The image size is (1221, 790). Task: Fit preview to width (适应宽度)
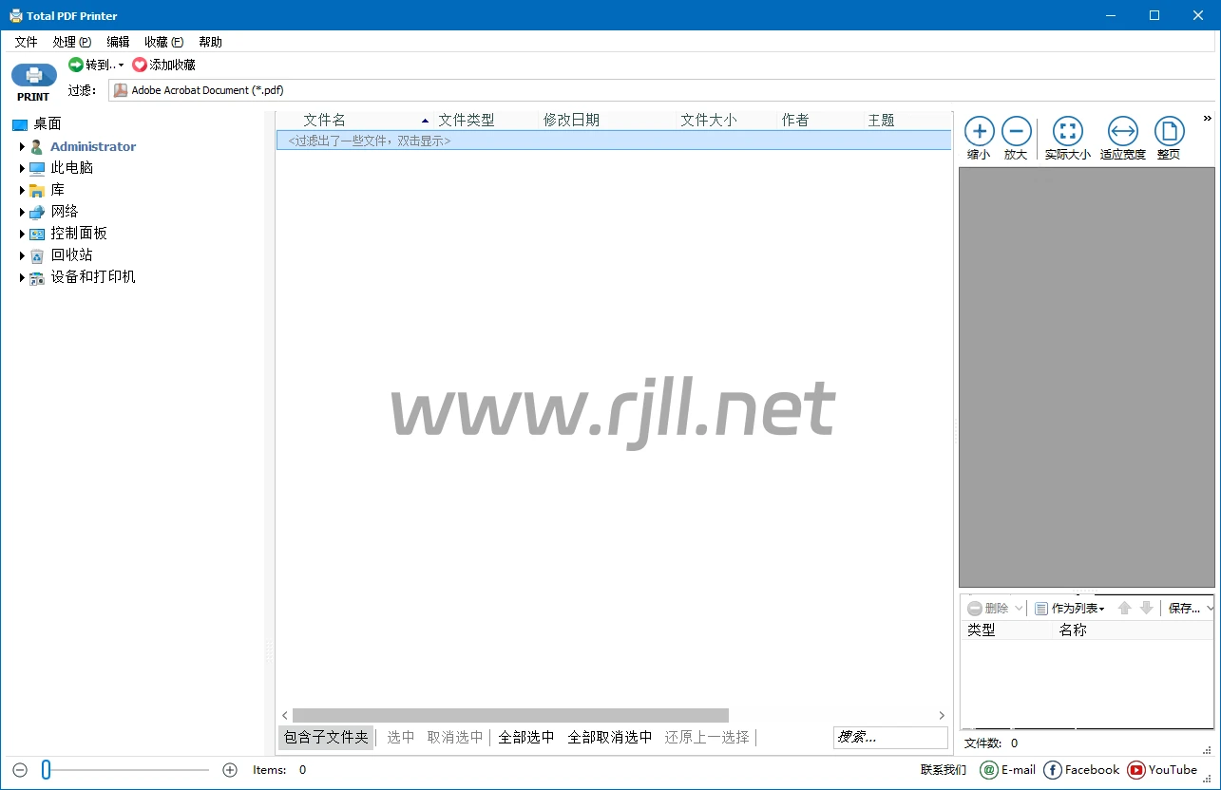1122,132
